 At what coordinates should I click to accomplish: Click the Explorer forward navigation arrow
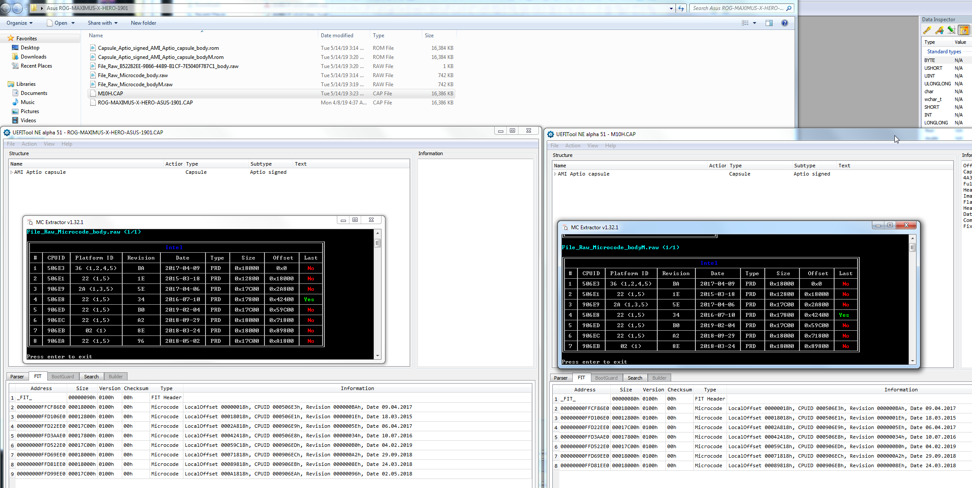17,8
